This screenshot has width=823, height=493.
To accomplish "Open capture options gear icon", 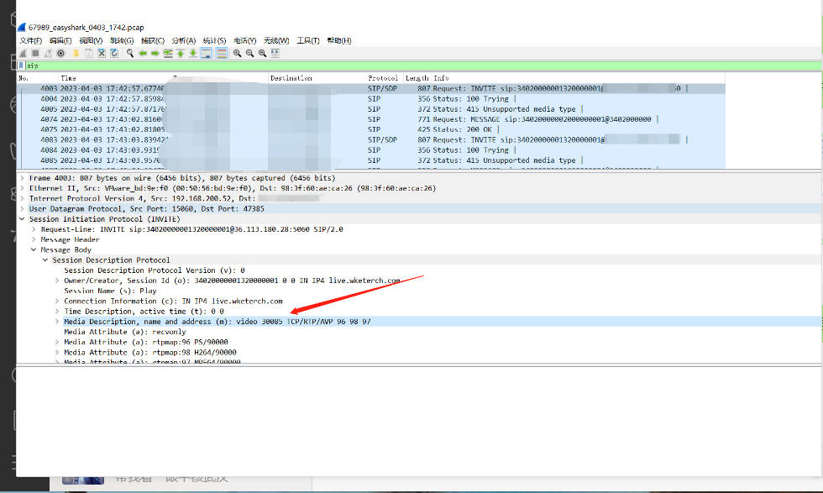I will (x=60, y=53).
